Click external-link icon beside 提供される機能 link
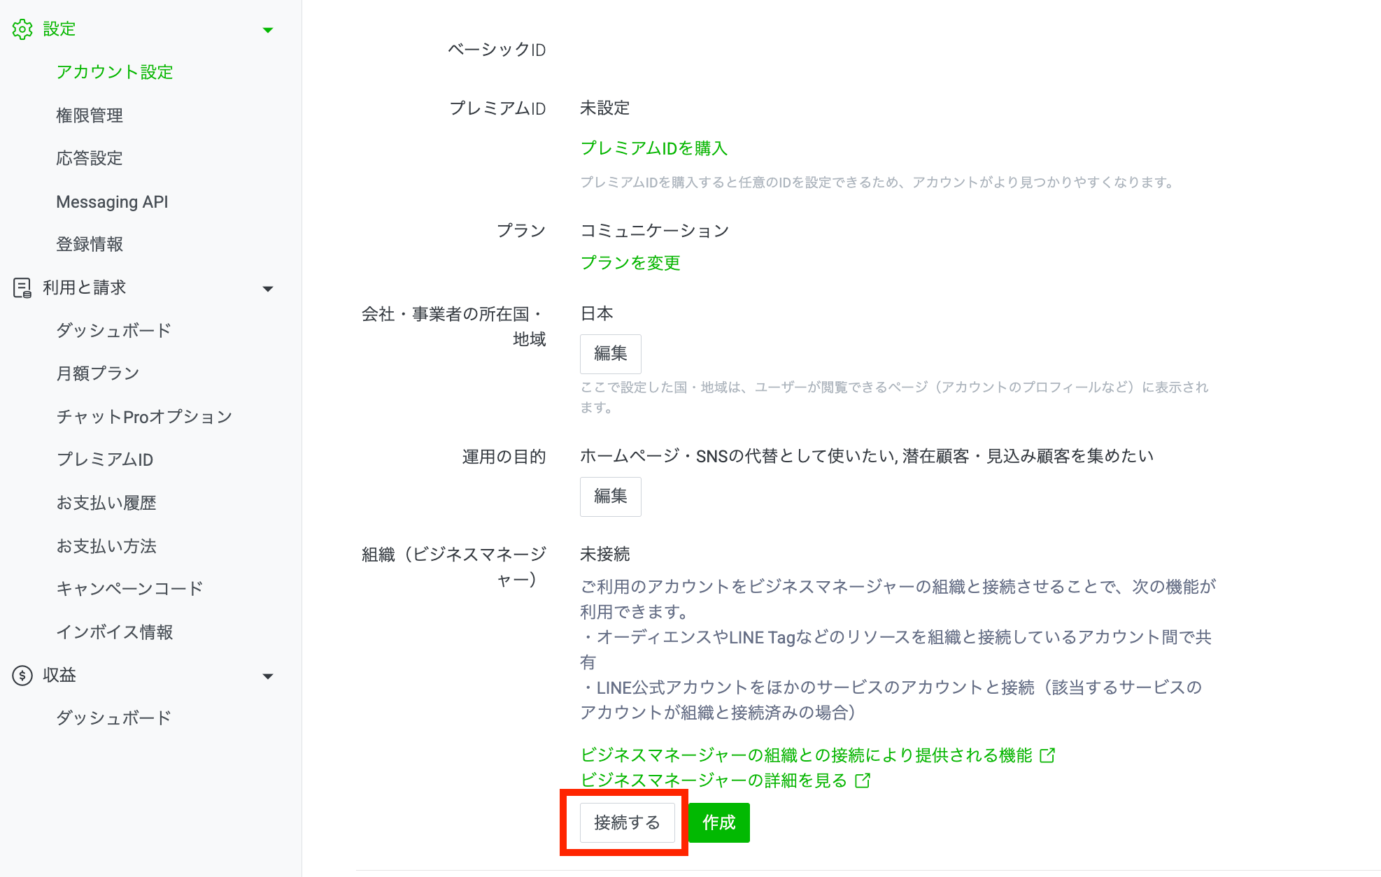The height and width of the screenshot is (877, 1381). 1047,755
